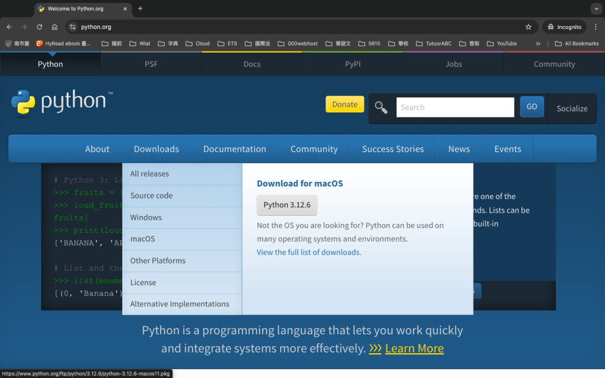This screenshot has height=378, width=605.
Task: Open the YouTube bookmarks folder
Action: point(502,44)
